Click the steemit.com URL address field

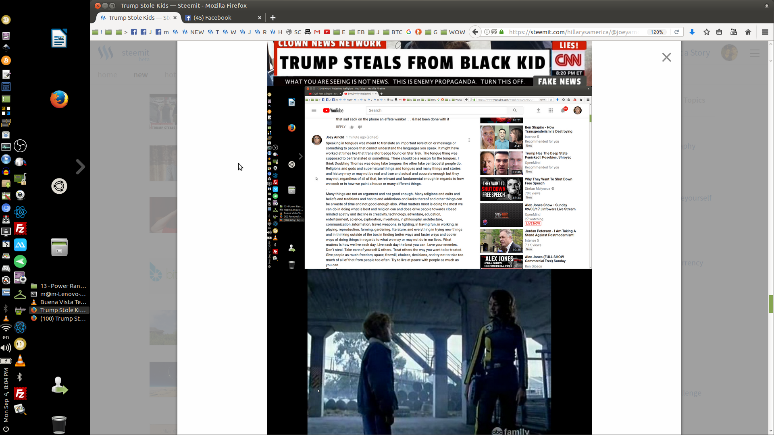point(572,32)
